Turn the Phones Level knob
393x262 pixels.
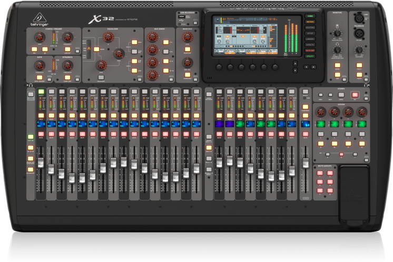point(337,49)
